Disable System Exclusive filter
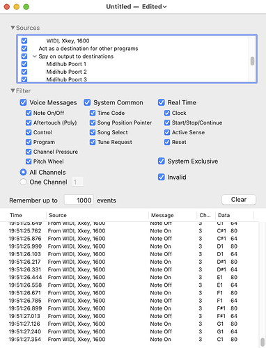This screenshot has width=266, height=348. [162, 161]
